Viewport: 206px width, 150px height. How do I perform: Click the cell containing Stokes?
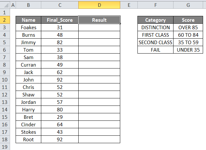[29, 132]
